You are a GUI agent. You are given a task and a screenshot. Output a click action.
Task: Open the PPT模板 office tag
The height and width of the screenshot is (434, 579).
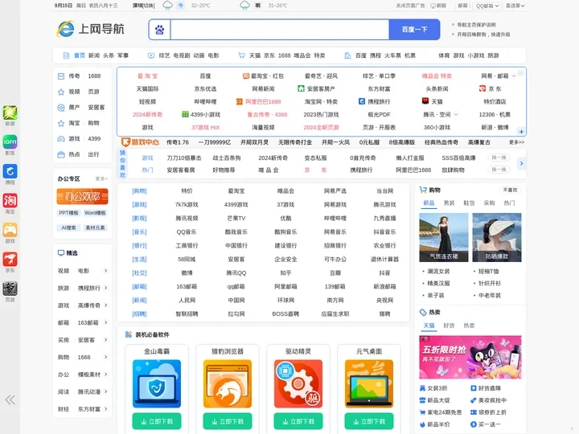pyautogui.click(x=68, y=213)
